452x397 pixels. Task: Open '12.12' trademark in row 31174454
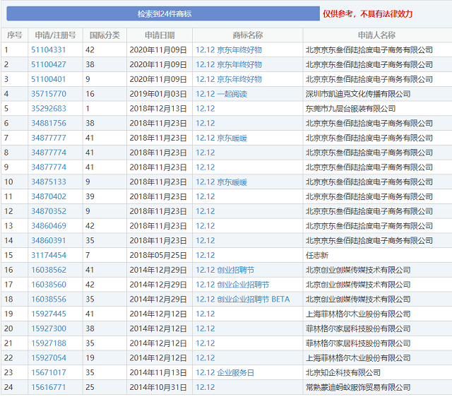click(206, 256)
